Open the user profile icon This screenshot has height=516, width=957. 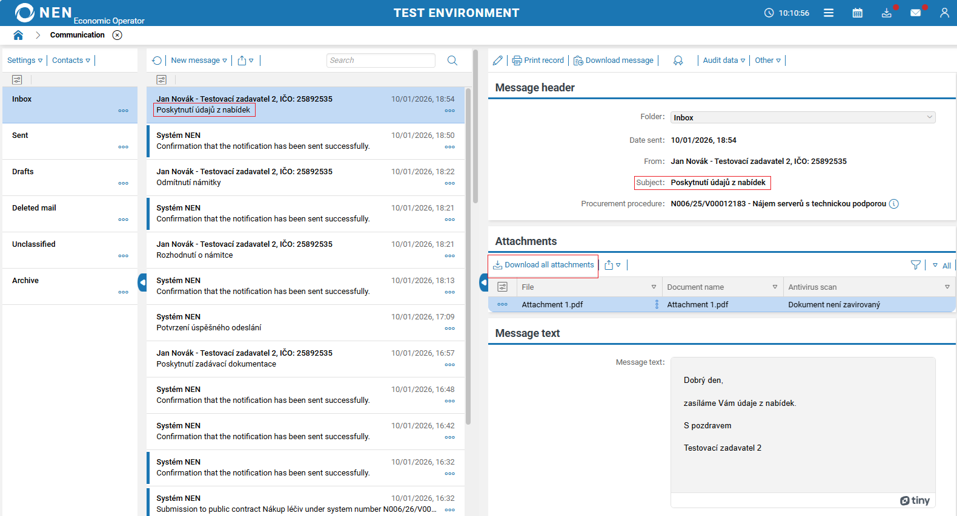(x=944, y=13)
